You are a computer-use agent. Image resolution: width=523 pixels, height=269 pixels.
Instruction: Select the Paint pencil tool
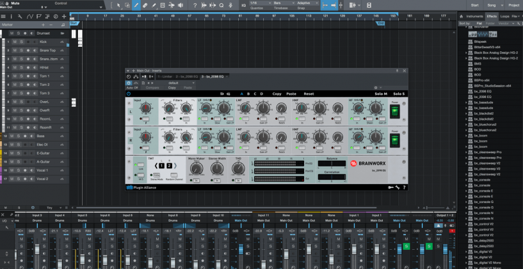pyautogui.click(x=154, y=5)
